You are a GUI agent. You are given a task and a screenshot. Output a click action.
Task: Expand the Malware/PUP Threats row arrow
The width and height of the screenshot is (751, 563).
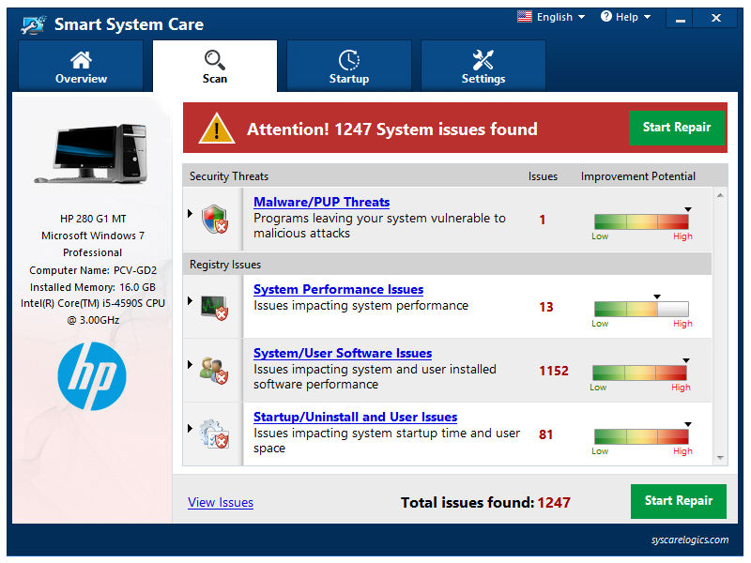(191, 213)
